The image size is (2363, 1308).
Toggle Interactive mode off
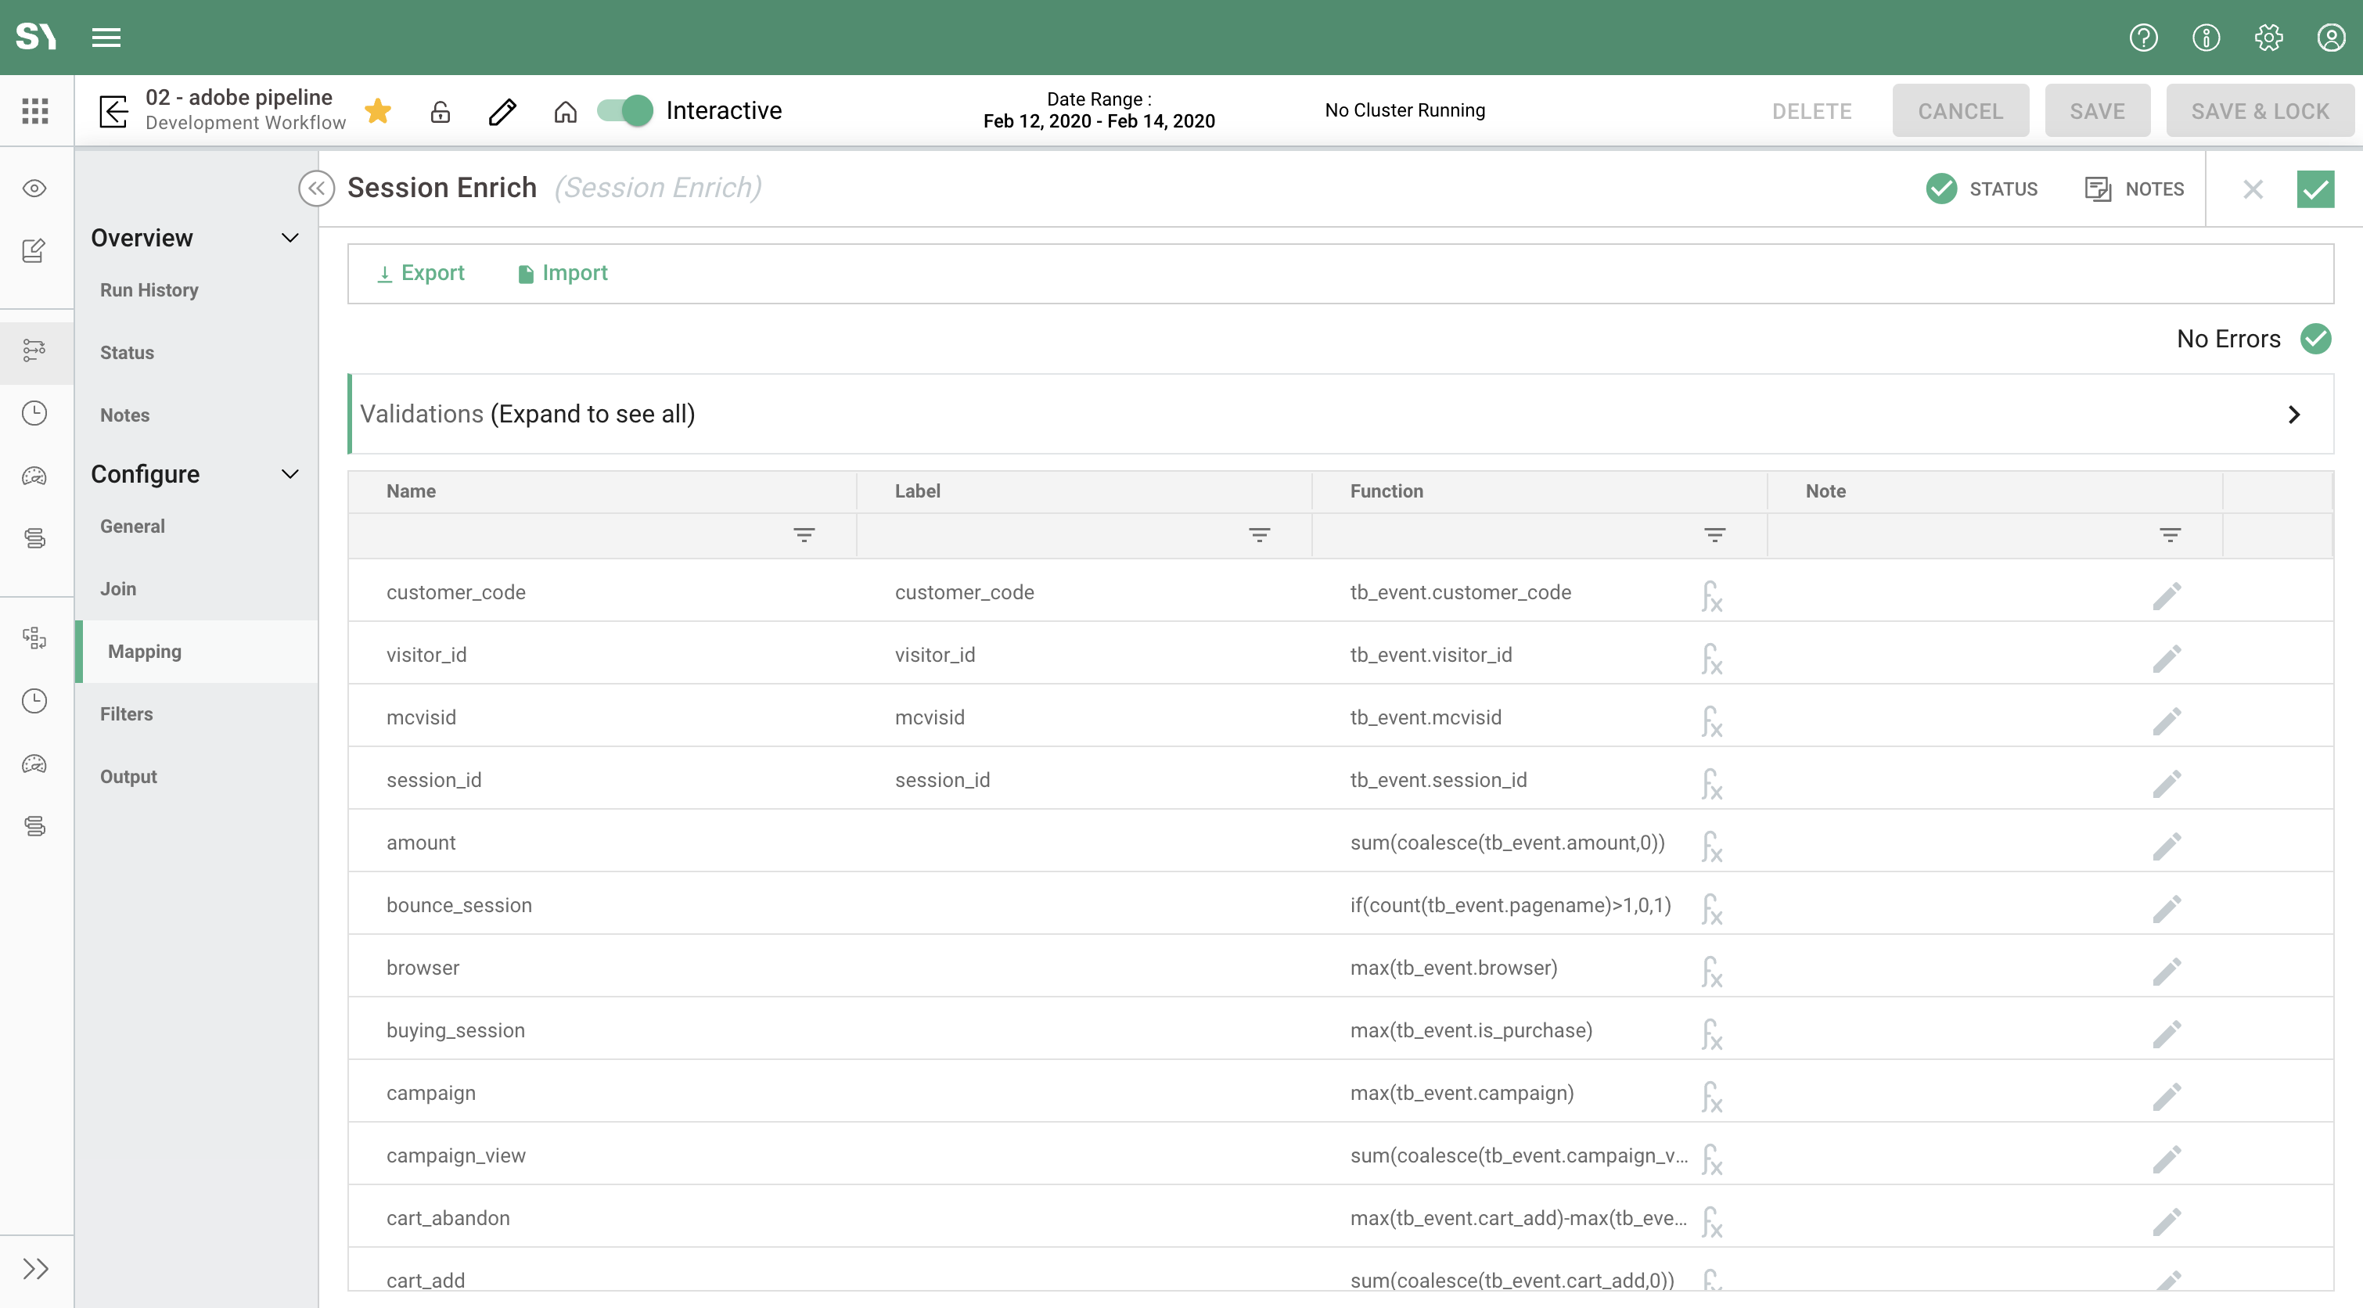point(623,110)
